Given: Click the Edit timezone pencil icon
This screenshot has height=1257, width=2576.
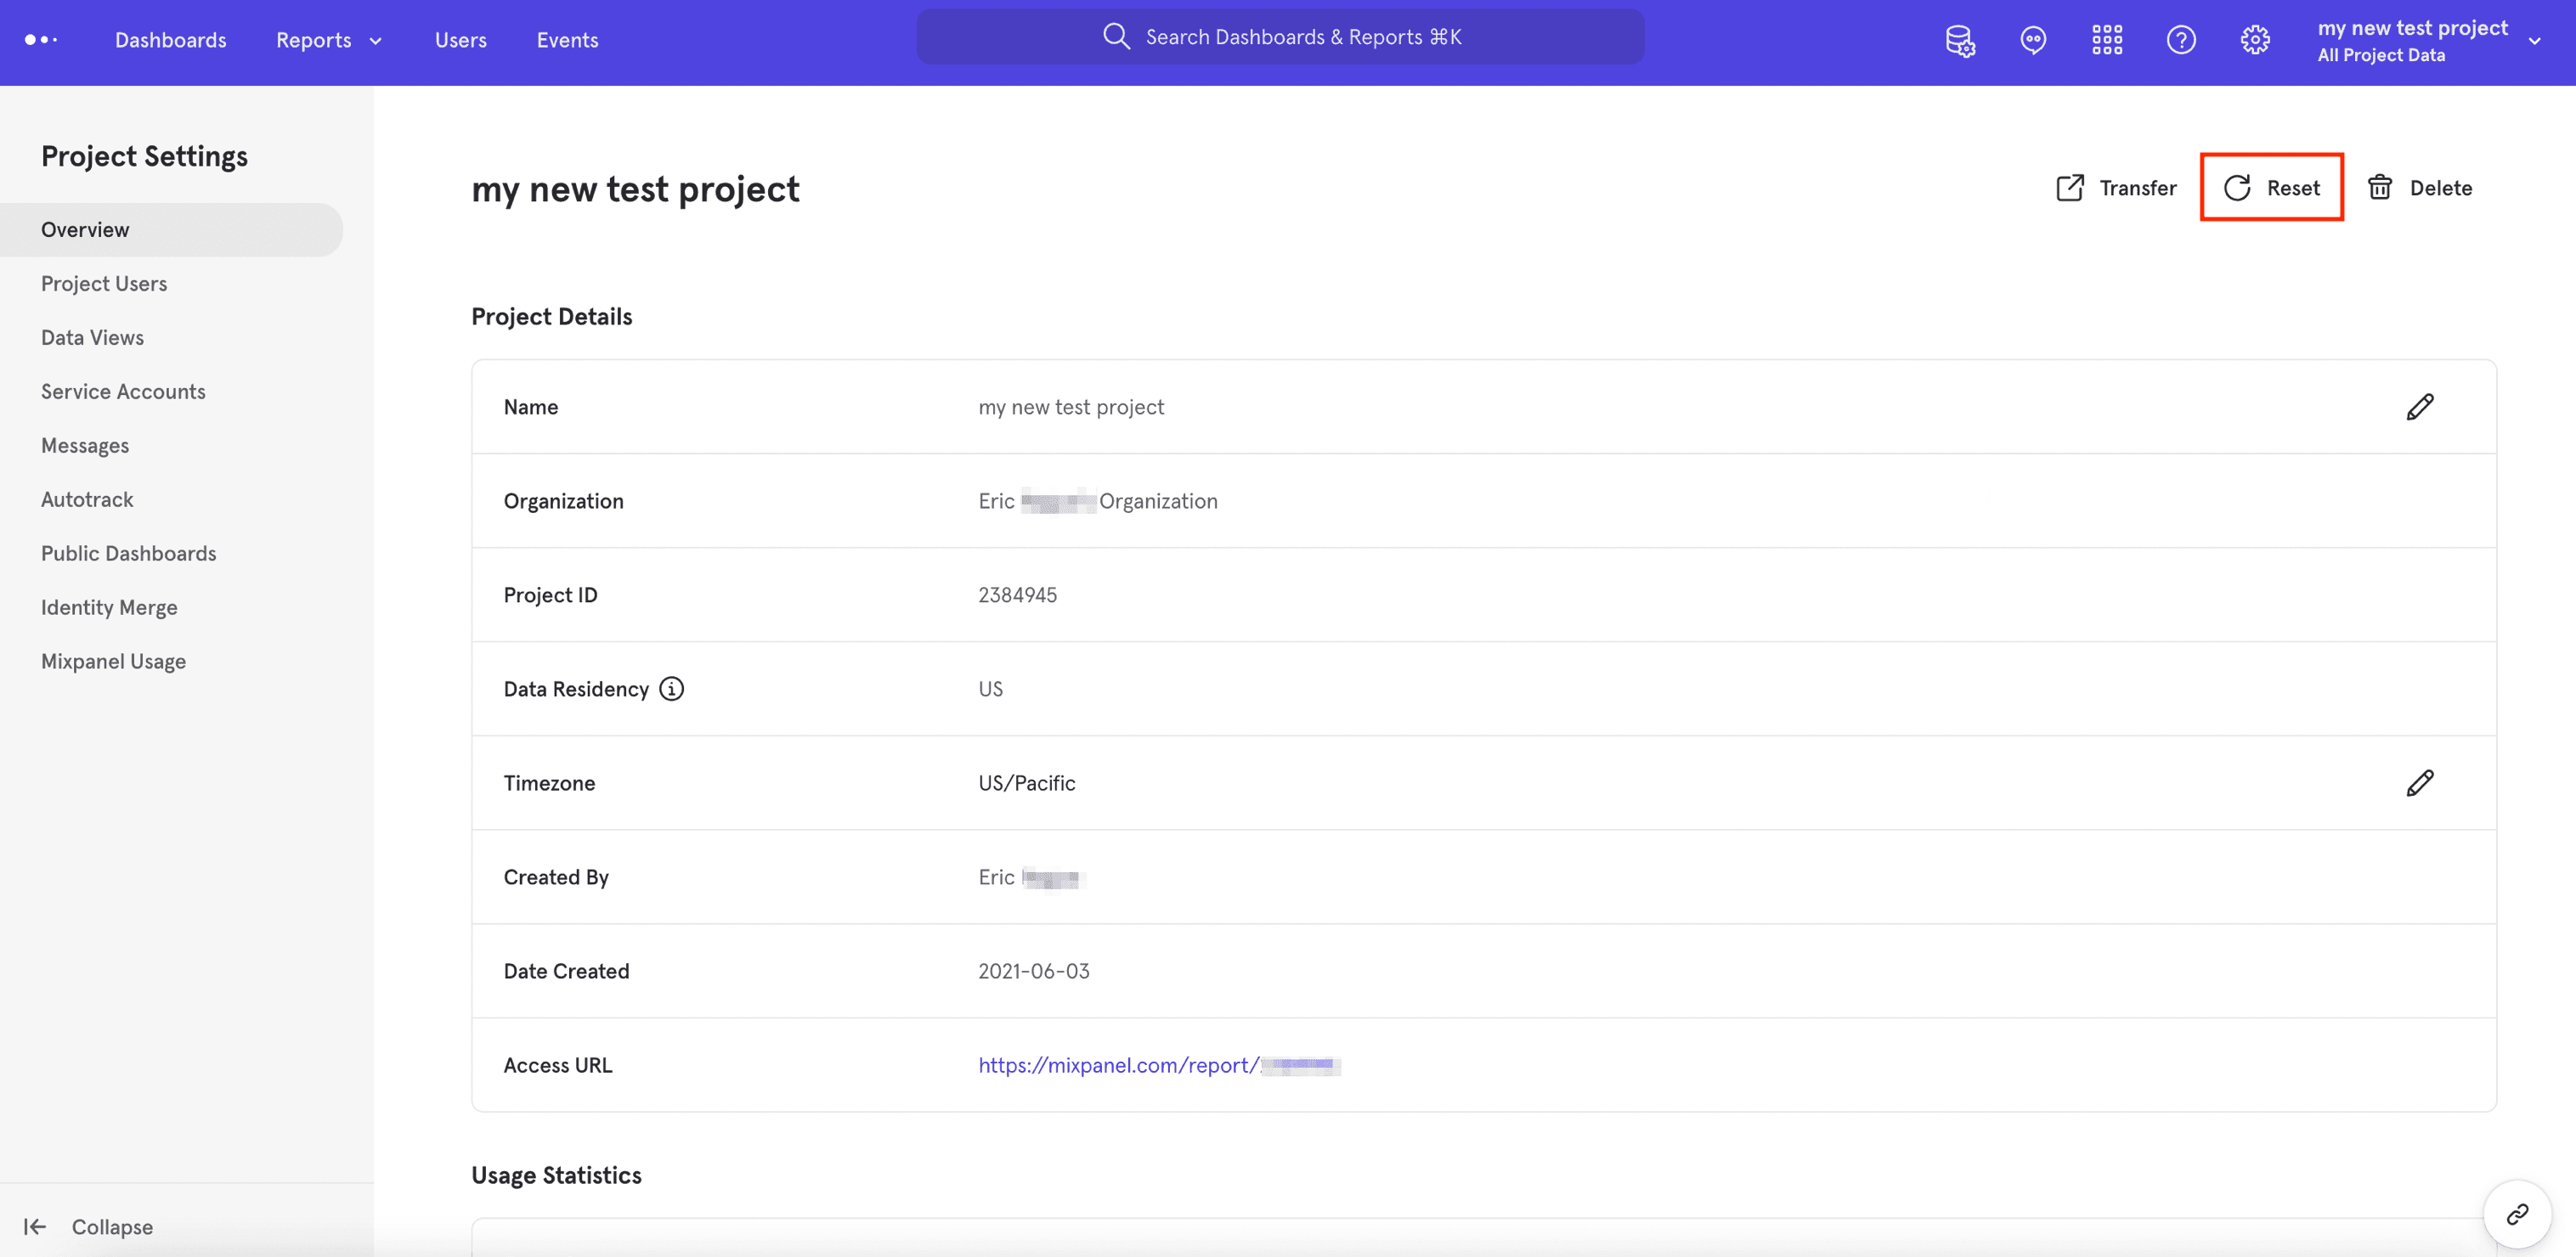Looking at the screenshot, I should 2420,782.
